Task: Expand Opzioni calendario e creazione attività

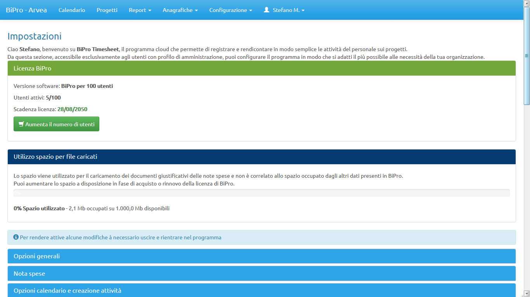Action: point(262,290)
